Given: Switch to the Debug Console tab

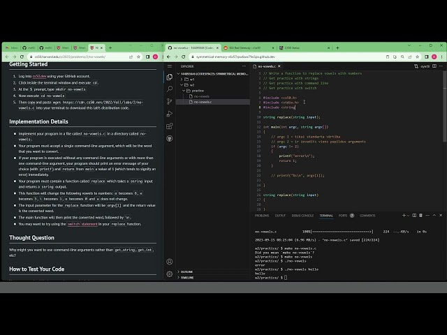Looking at the screenshot, I should click(302, 216).
